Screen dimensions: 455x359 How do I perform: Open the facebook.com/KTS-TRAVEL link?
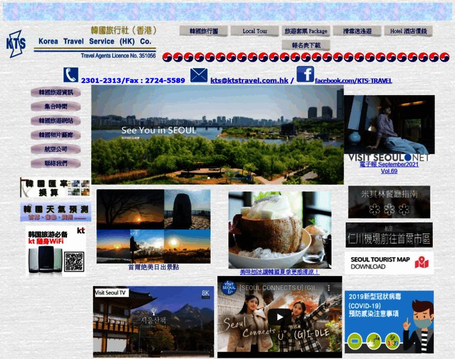353,81
